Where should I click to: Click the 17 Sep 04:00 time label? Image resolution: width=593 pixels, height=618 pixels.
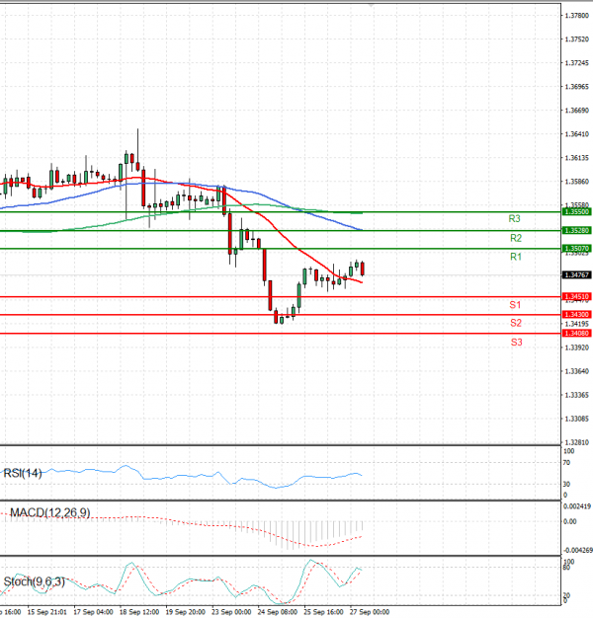coord(93,612)
